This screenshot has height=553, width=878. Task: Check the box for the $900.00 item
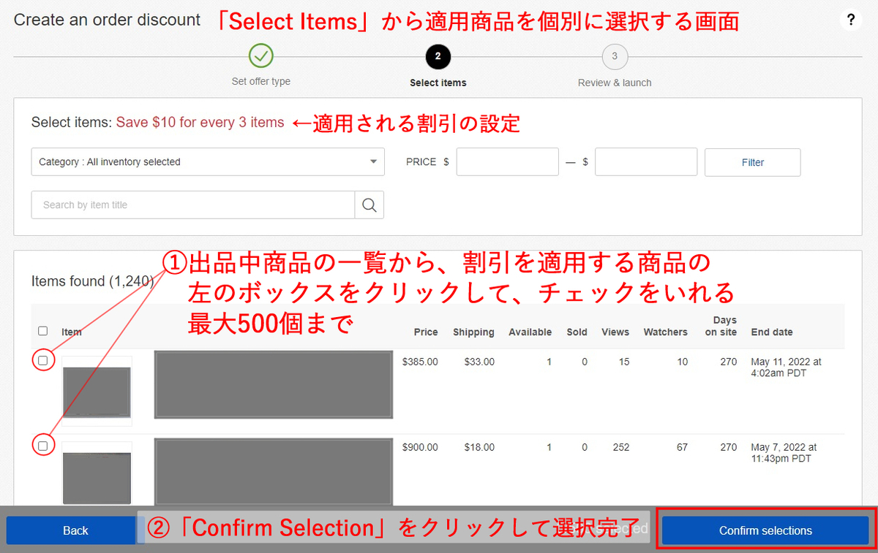[42, 446]
